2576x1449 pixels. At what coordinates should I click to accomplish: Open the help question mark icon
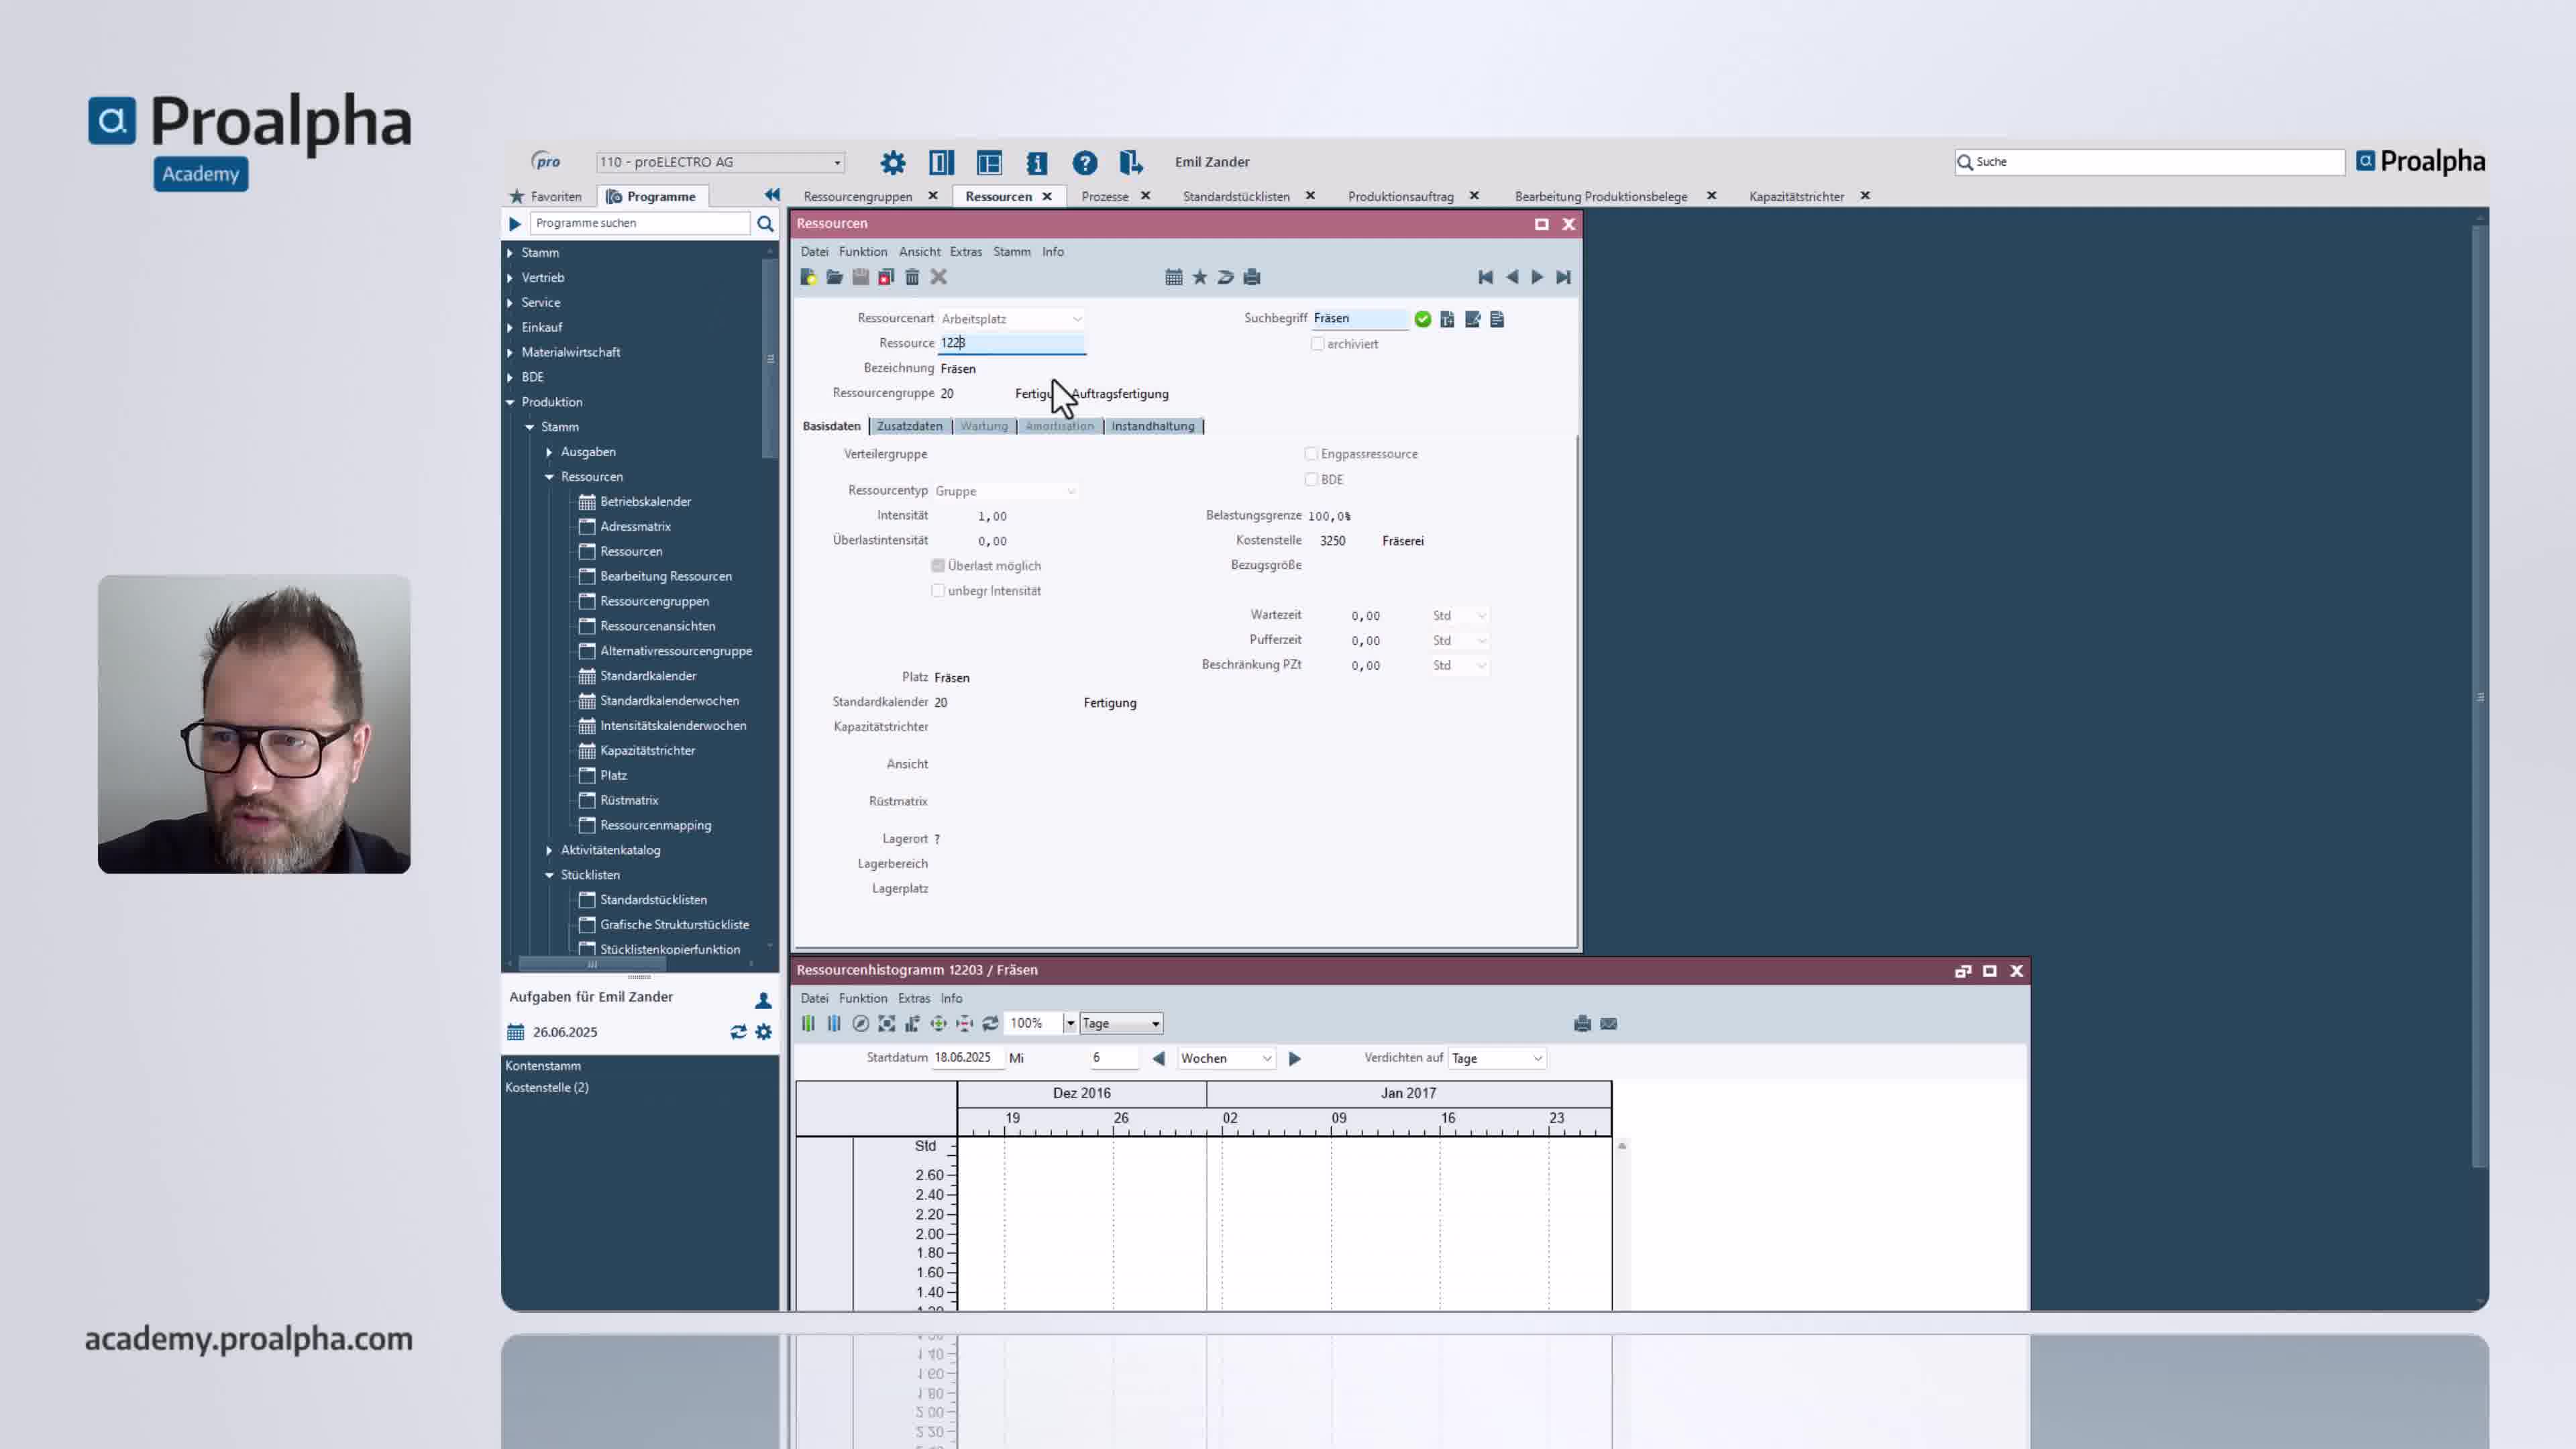coord(1085,162)
